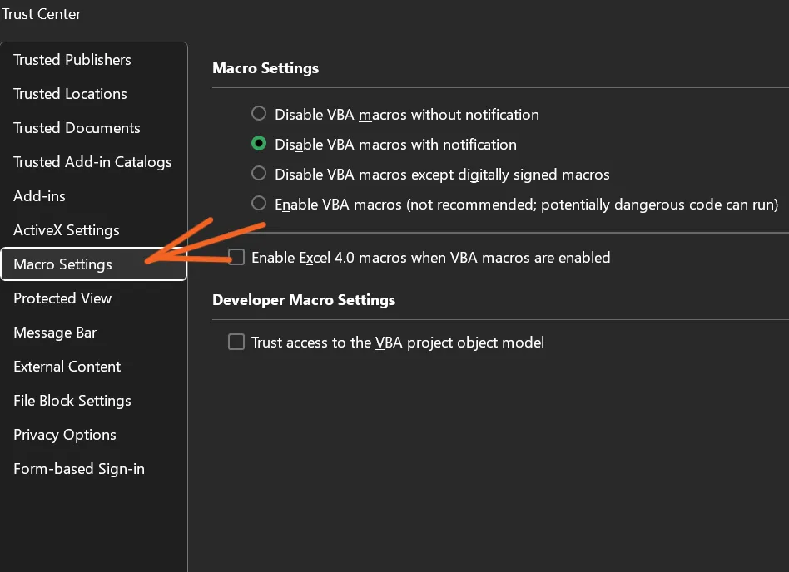
Task: Open the Add-ins settings page
Action: point(39,196)
